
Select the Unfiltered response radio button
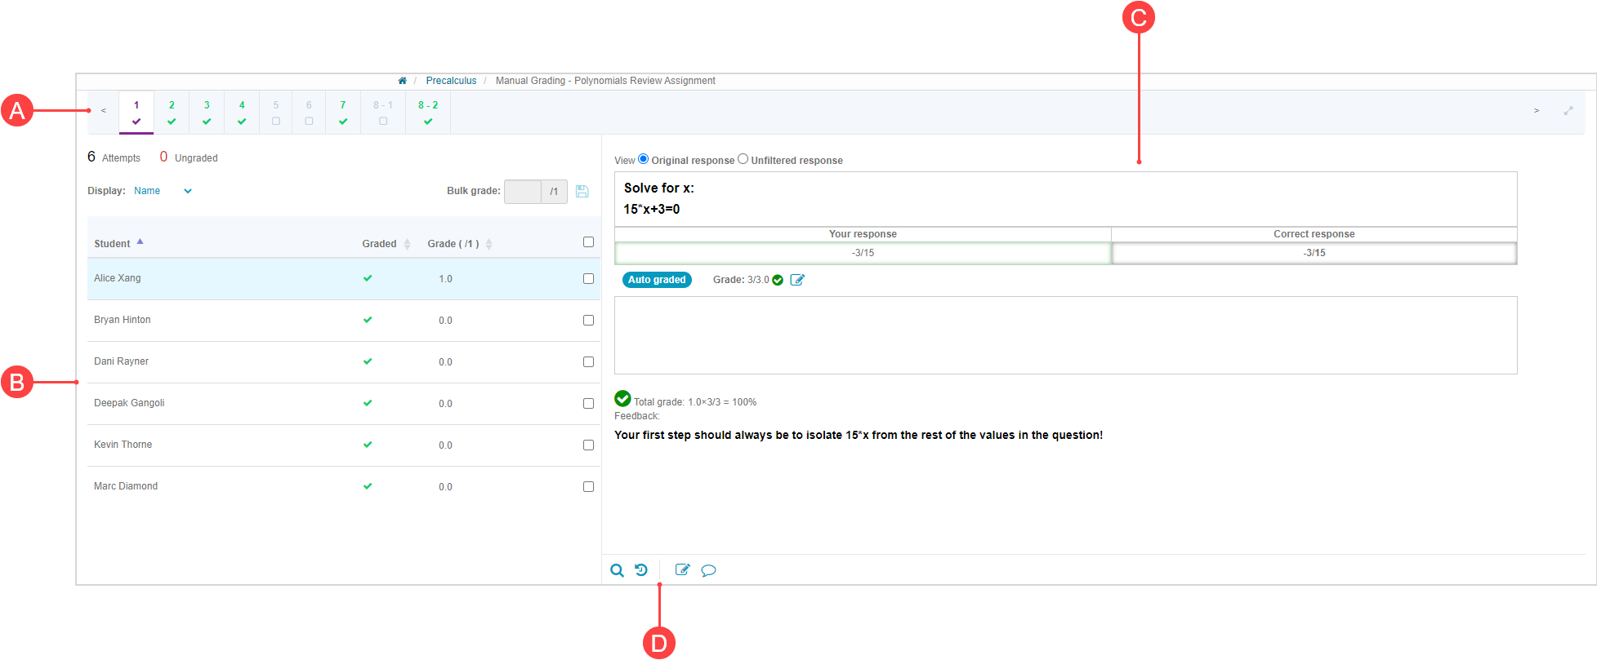[743, 159]
